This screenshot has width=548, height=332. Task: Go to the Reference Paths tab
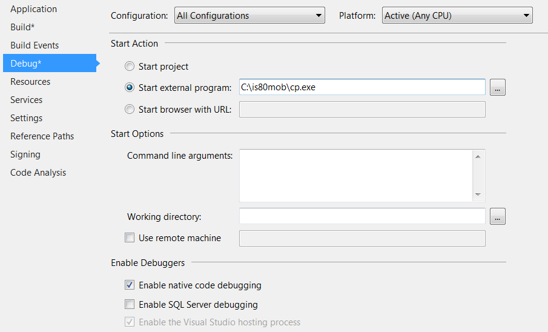(x=42, y=136)
